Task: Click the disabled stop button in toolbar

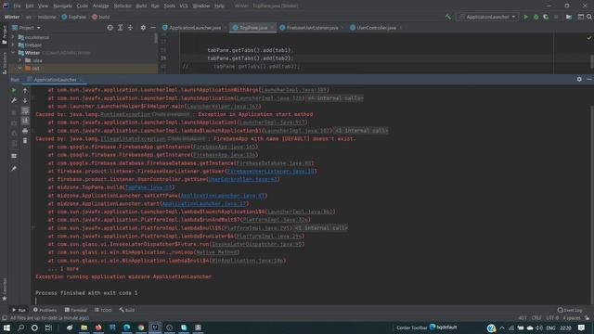Action: coord(556,17)
